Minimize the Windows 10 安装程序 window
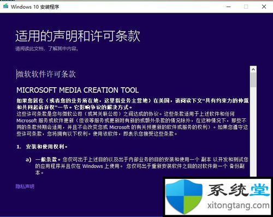The image size is (273, 217). coord(229,7)
